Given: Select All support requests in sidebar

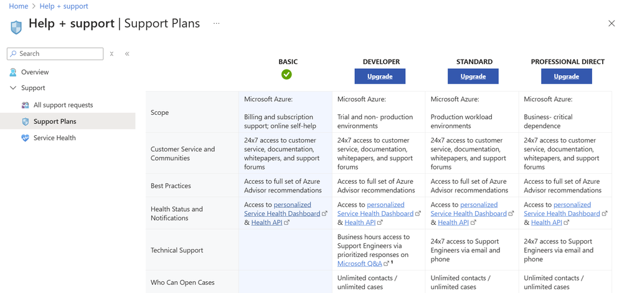Looking at the screenshot, I should tap(63, 105).
